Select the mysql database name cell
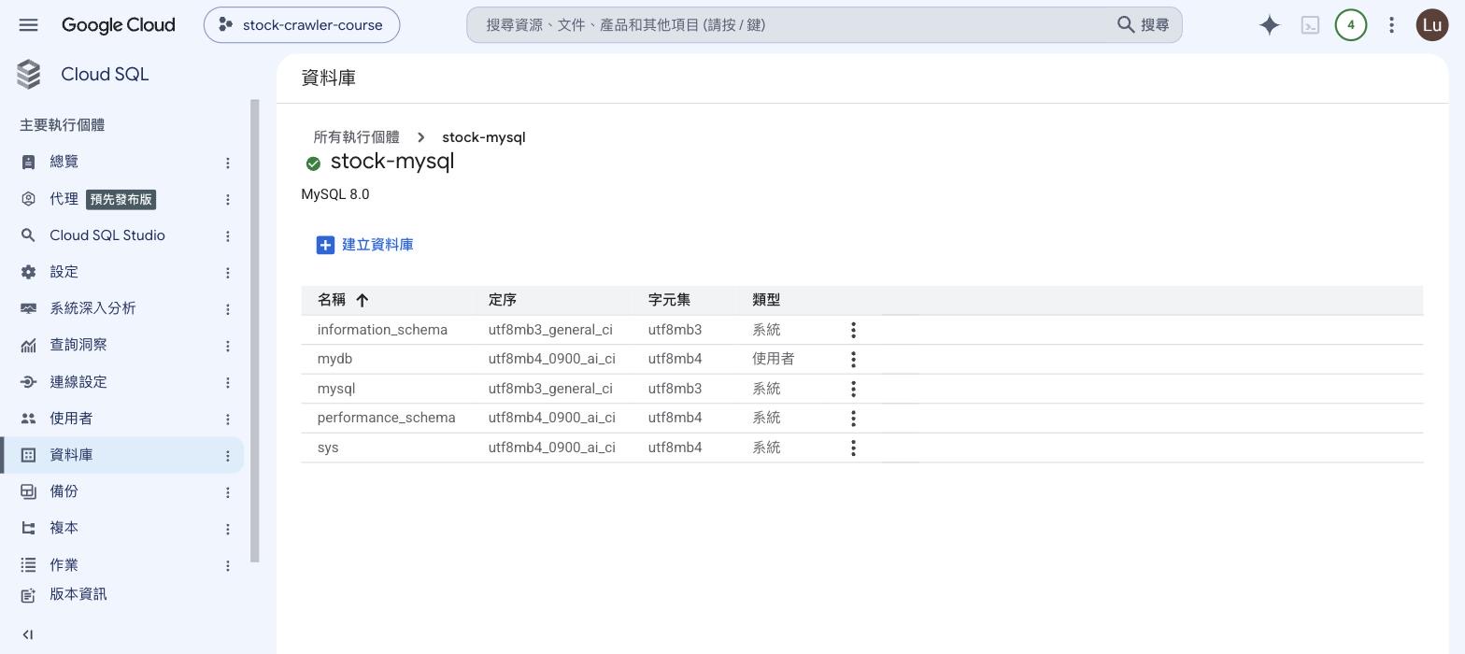This screenshot has height=654, width=1465. coord(336,389)
